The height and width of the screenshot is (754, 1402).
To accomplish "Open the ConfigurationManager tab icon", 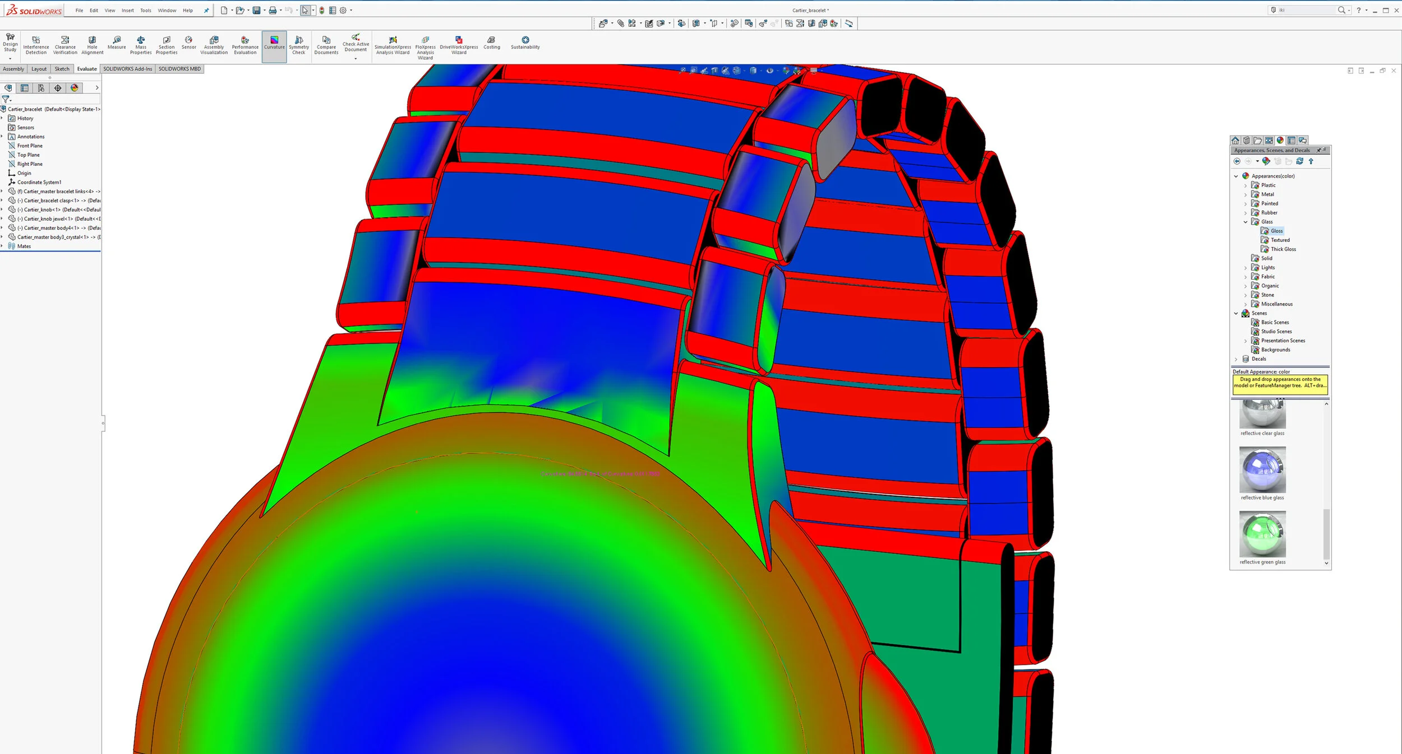I will pyautogui.click(x=41, y=88).
